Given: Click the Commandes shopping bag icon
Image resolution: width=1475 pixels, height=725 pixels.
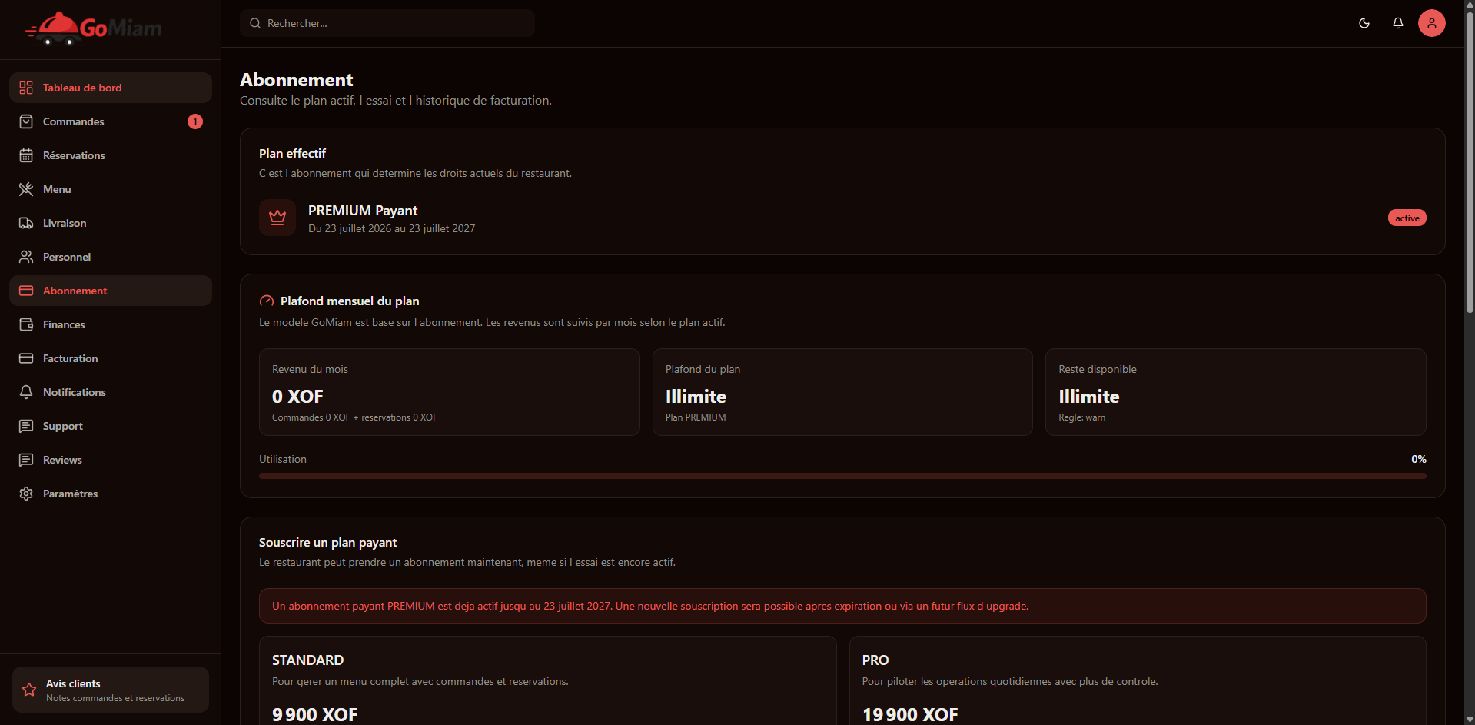Looking at the screenshot, I should (26, 121).
